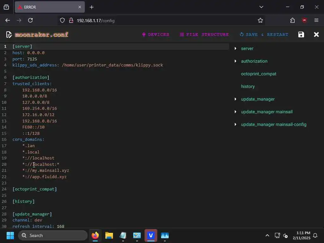This screenshot has width=324, height=243.
Task: Open the Firefox recent-tabs view icon
Action: click(x=6, y=7)
